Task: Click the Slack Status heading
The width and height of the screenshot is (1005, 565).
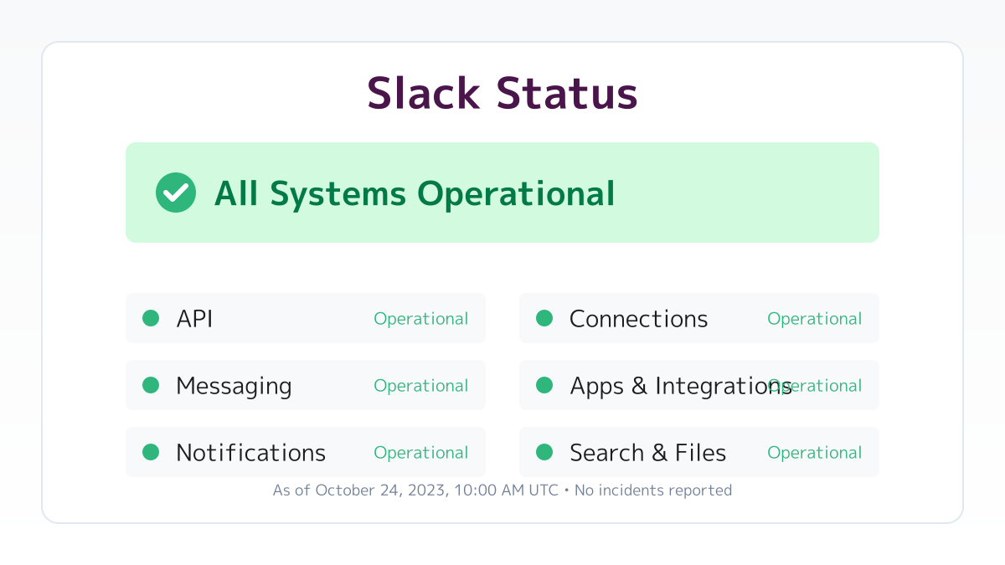Action: point(502,93)
